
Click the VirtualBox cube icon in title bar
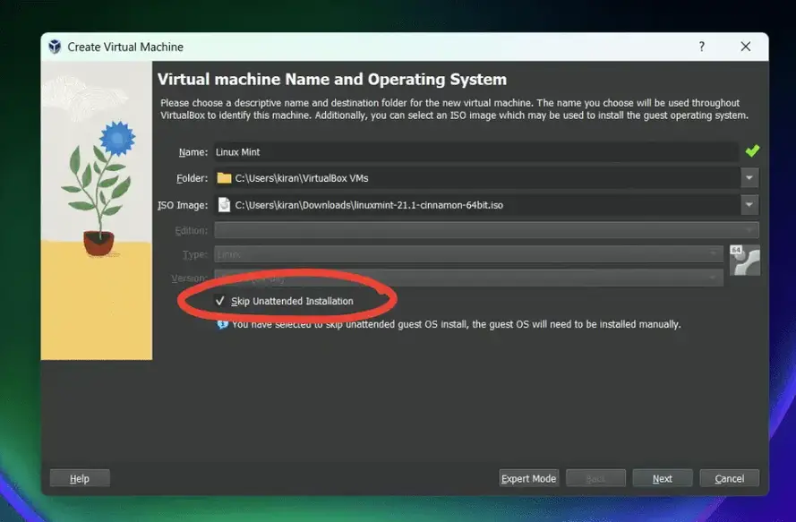coord(55,47)
